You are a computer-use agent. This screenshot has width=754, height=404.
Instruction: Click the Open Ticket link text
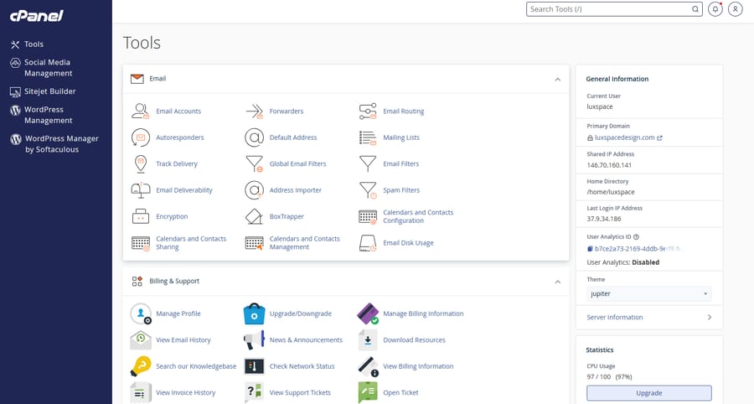[x=400, y=393]
